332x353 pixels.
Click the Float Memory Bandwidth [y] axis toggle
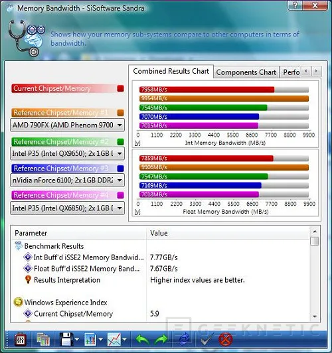tap(137, 212)
